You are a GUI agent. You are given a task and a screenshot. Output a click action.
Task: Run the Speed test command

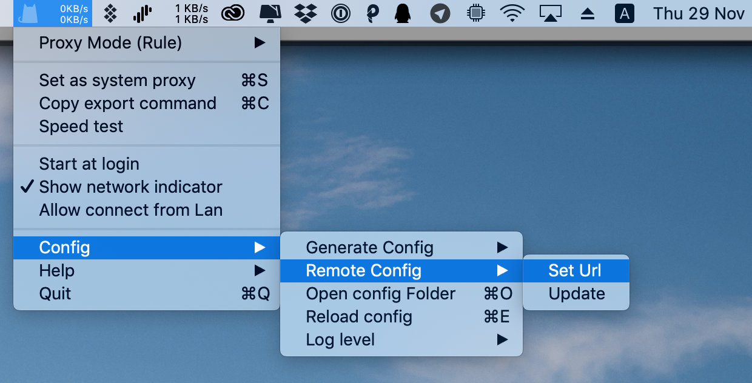tap(81, 127)
